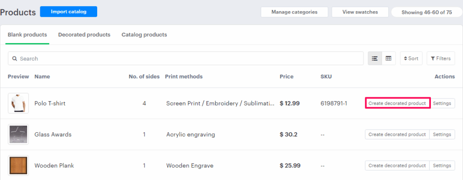The width and height of the screenshot is (463, 180).
Task: Click the Price column header
Action: tap(286, 76)
